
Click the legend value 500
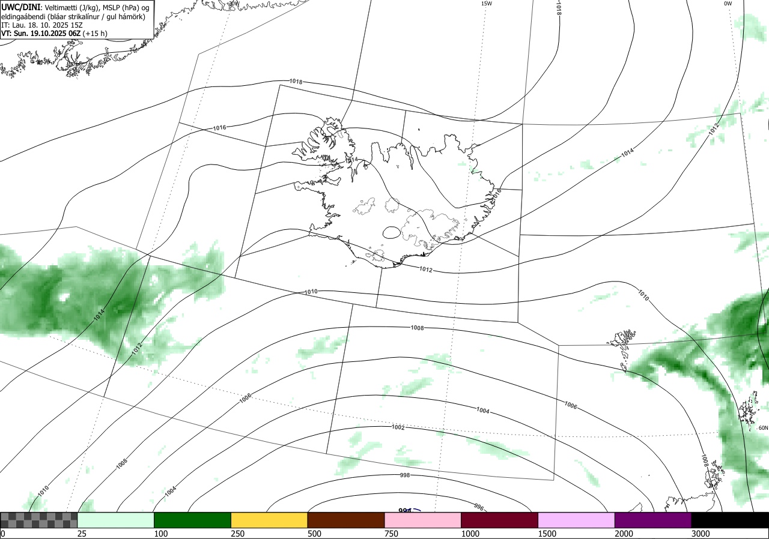click(314, 534)
